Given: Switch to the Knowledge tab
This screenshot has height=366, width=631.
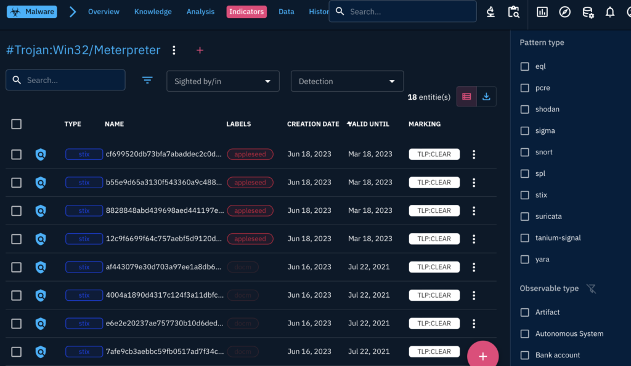Looking at the screenshot, I should click(x=153, y=12).
